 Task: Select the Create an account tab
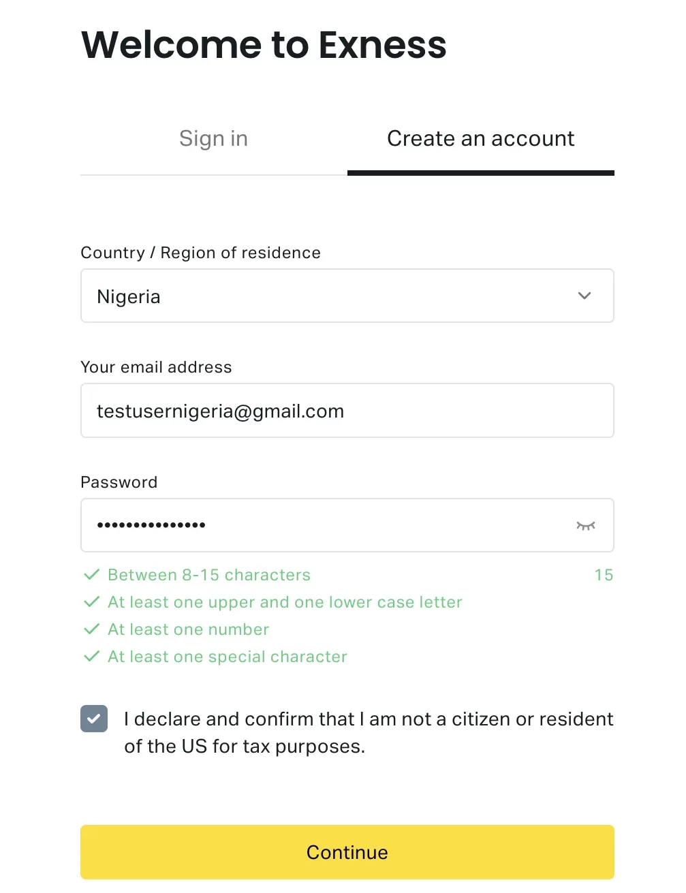click(480, 139)
